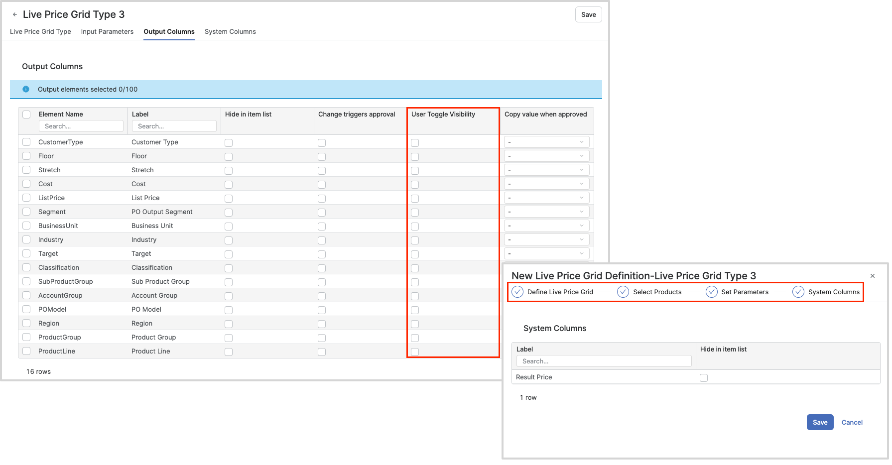Click the Cancel link in dialog
Image resolution: width=892 pixels, height=465 pixels.
852,422
